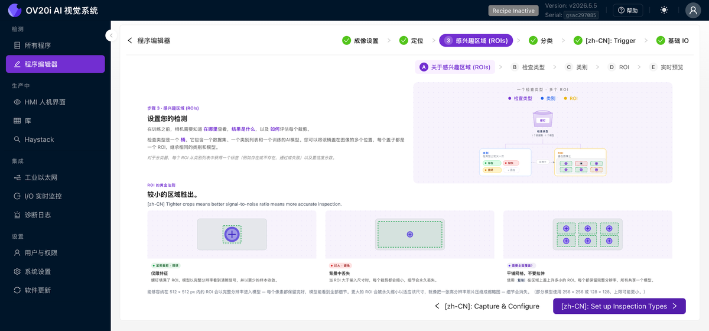Go to the 分类 step
This screenshot has width=709, height=331.
coord(541,40)
